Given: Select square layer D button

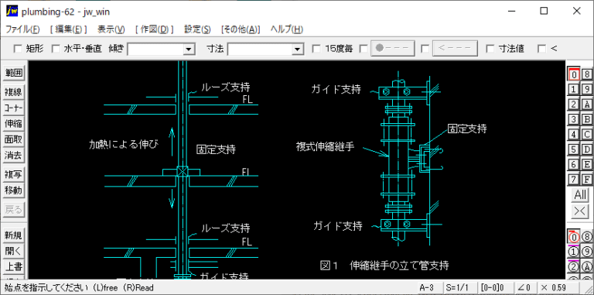Looking at the screenshot, I should click(587, 149).
